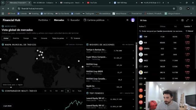Expand the Carteras públicas dropdown arrow

click(x=108, y=20)
